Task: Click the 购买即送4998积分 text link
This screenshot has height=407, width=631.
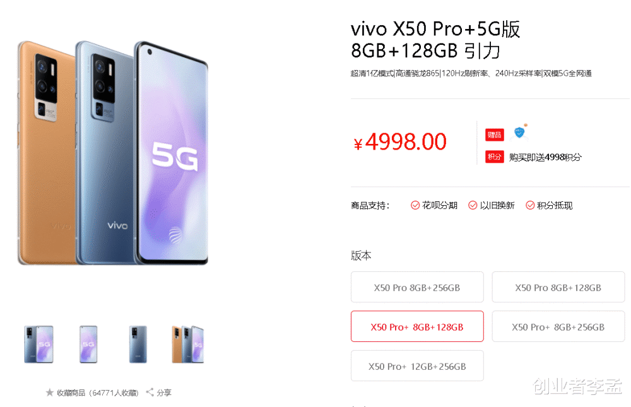Action: coord(545,157)
